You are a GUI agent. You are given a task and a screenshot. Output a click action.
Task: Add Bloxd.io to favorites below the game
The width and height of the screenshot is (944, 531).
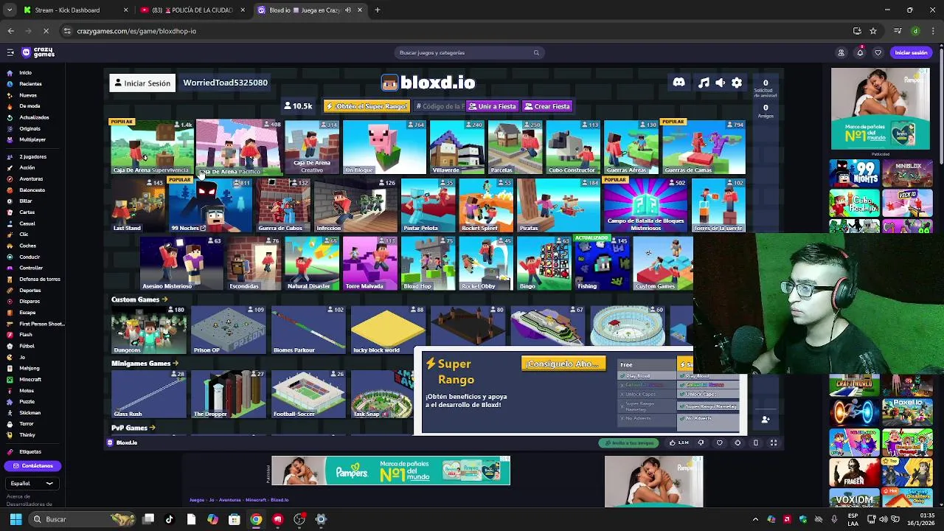[719, 442]
